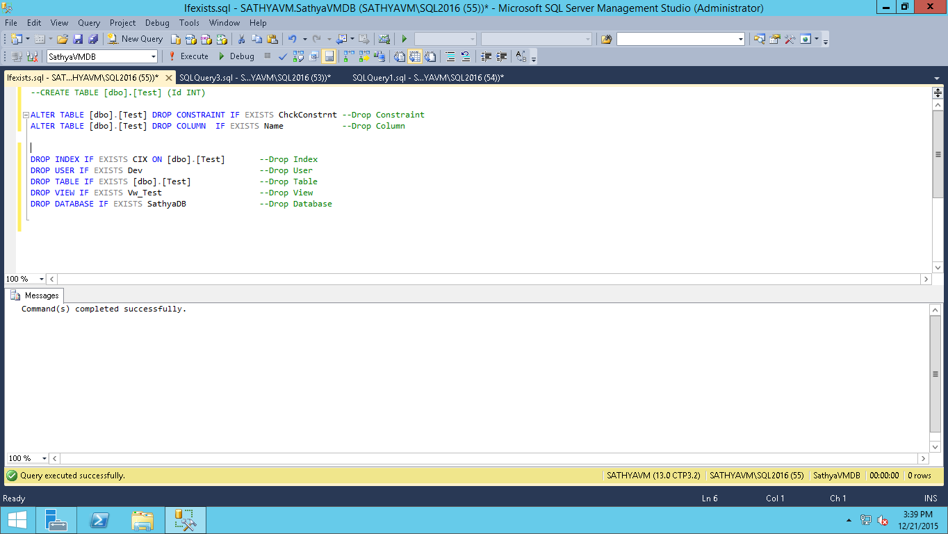Screen dimensions: 948x534
Task: Toggle Results to File mode
Action: point(430,56)
